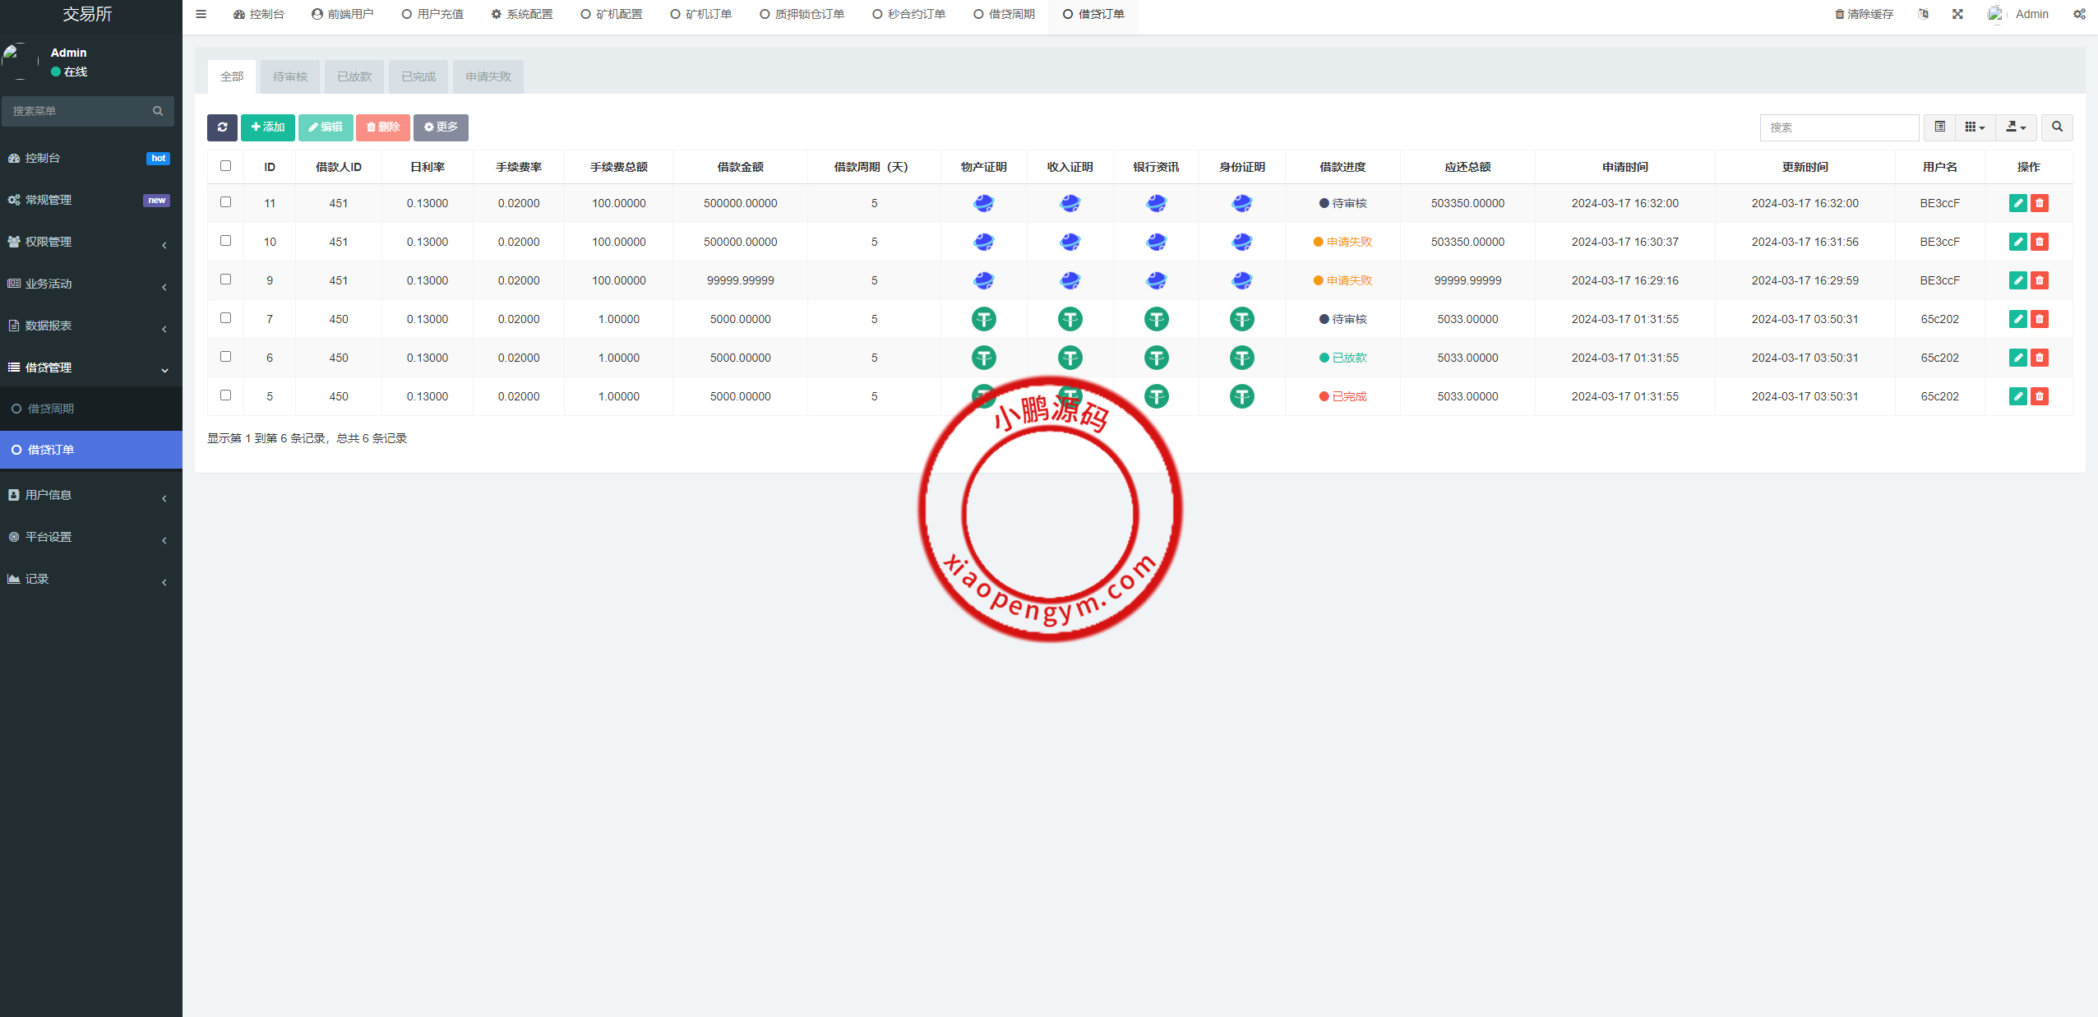
Task: Click 清除缓存 in the top bar
Action: click(x=1864, y=14)
